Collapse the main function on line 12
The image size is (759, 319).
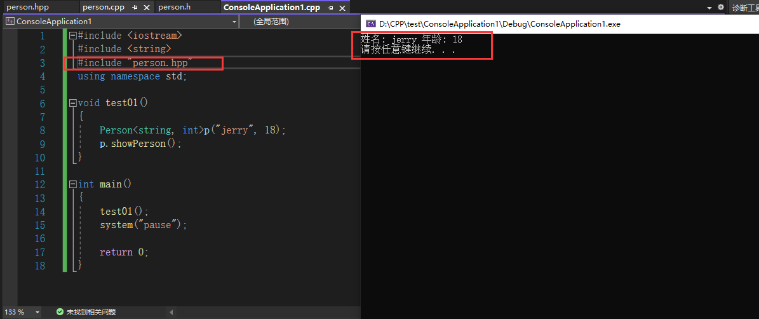point(73,184)
